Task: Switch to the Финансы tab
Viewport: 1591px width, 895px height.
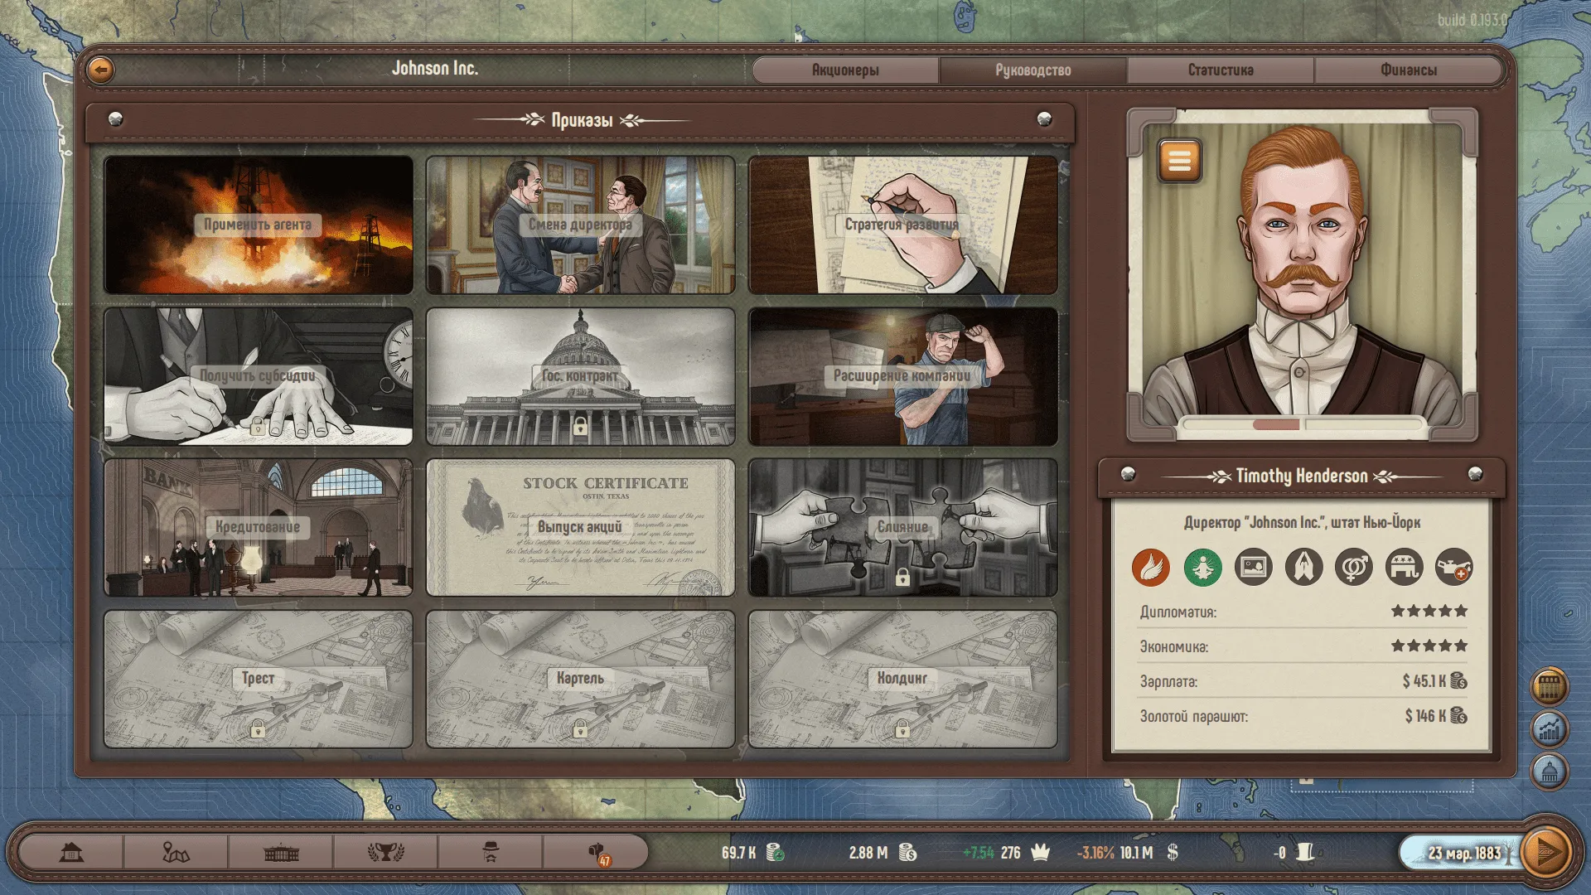Action: (1409, 70)
